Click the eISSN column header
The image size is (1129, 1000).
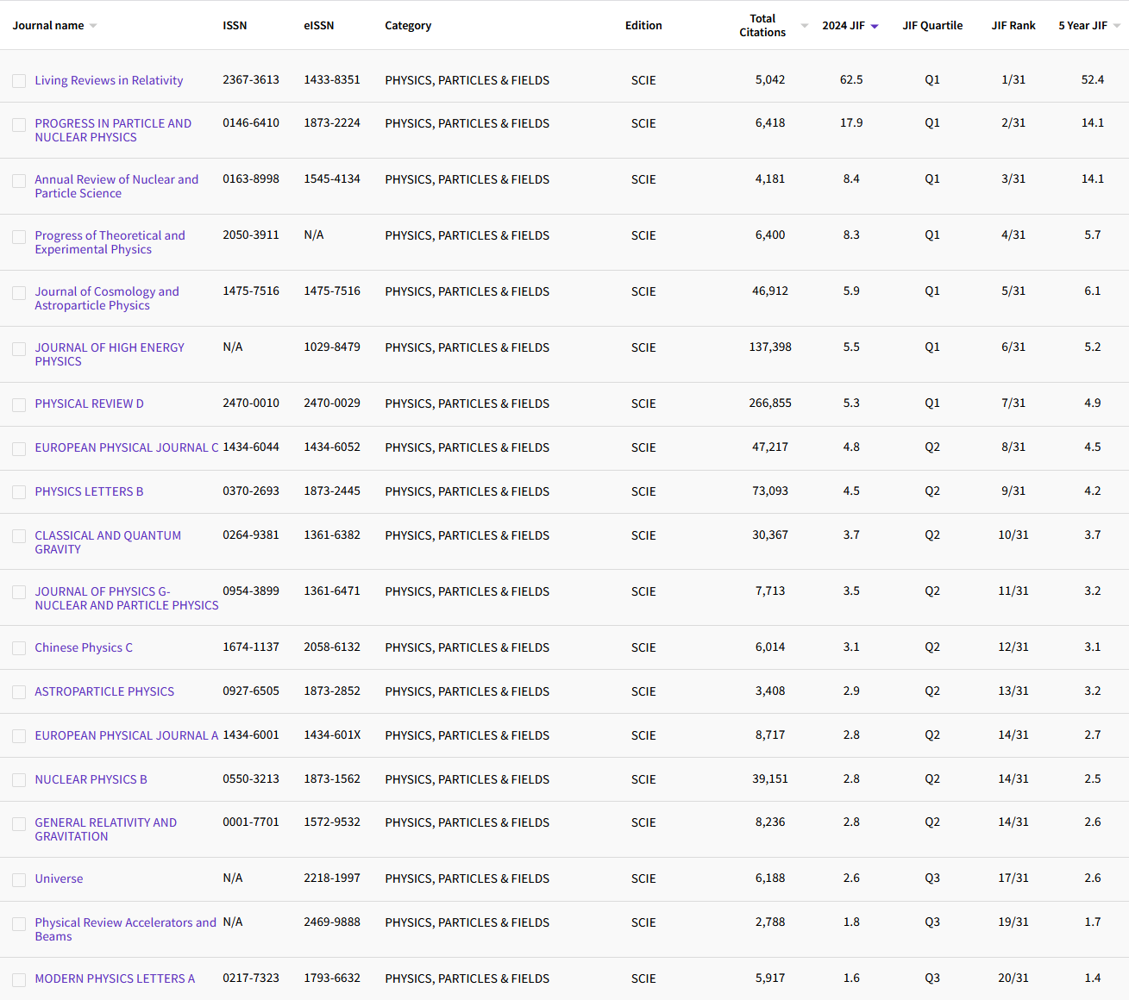pos(318,26)
